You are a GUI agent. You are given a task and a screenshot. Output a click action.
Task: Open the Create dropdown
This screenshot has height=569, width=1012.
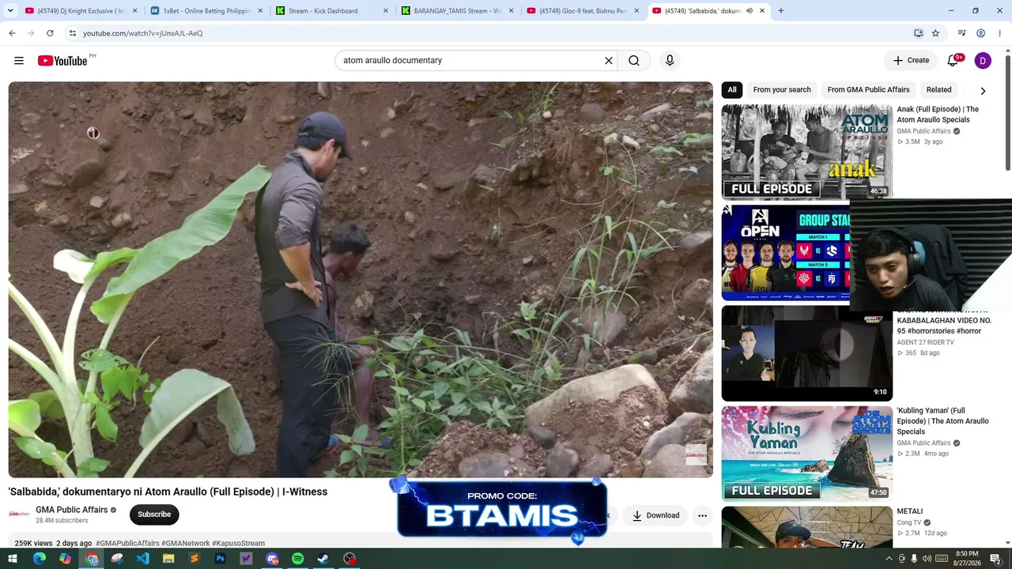tap(911, 61)
